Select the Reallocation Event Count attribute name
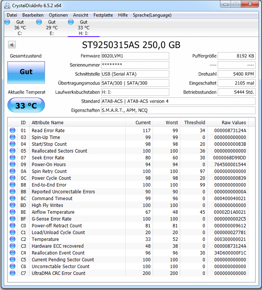 58,253
